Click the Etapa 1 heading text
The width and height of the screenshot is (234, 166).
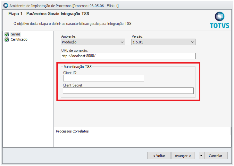pos(49,14)
